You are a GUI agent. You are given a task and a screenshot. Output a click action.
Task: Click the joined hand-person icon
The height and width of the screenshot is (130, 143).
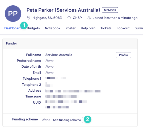[89, 18]
